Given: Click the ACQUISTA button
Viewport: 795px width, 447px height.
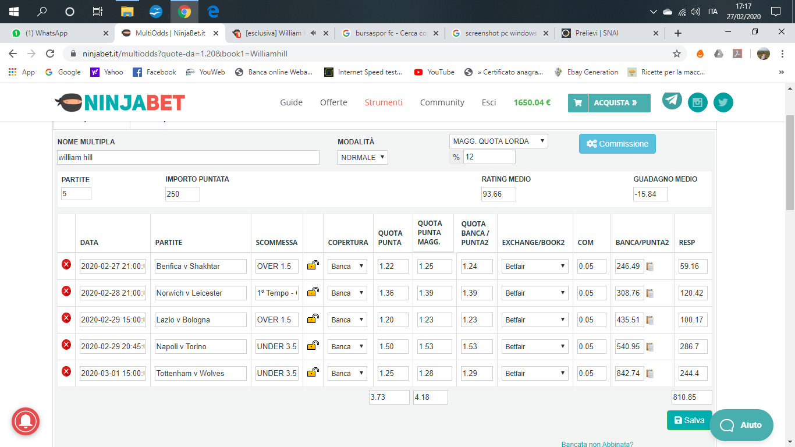Looking at the screenshot, I should pyautogui.click(x=619, y=103).
